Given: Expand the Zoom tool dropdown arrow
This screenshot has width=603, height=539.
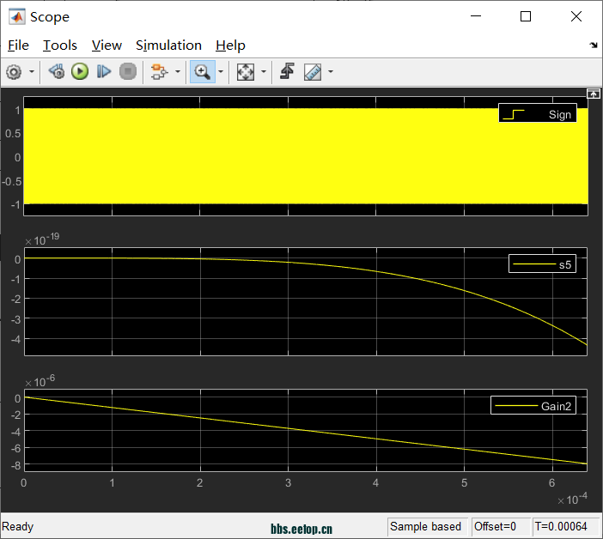Looking at the screenshot, I should (x=221, y=72).
